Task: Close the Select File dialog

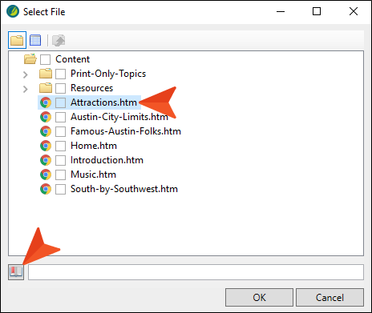Action: [354, 11]
